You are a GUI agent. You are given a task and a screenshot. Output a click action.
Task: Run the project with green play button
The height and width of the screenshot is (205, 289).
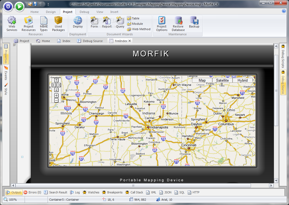pyautogui.click(x=19, y=7)
